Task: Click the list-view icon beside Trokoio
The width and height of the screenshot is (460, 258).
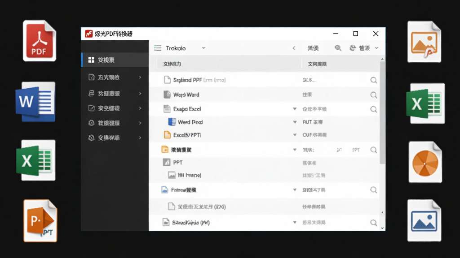Action: (x=158, y=48)
